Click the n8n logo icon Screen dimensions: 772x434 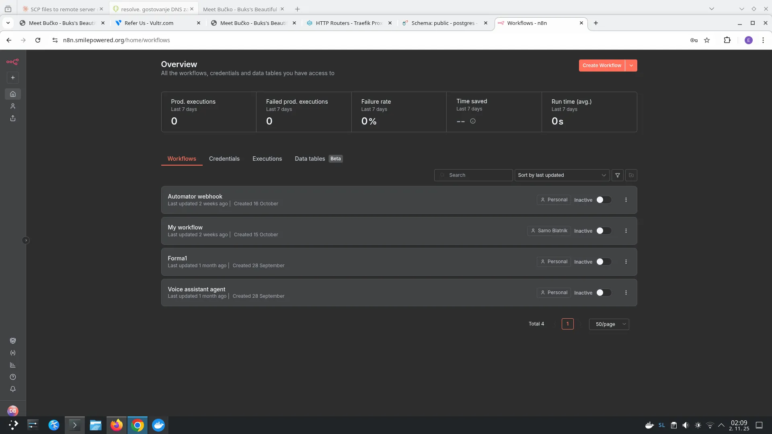[x=12, y=62]
